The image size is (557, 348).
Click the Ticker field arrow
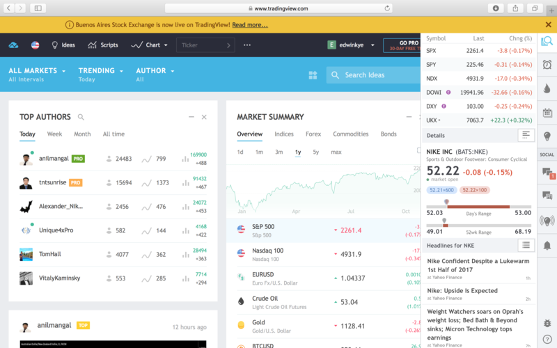228,45
